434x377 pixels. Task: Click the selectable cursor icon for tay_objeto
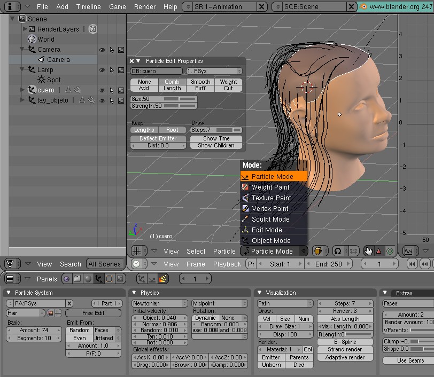[112, 100]
